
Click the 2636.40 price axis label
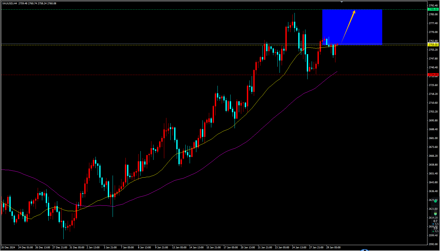point(433,191)
